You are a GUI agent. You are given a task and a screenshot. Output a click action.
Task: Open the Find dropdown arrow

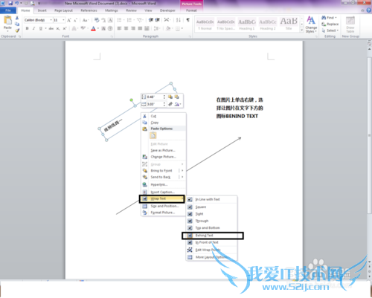click(336, 18)
